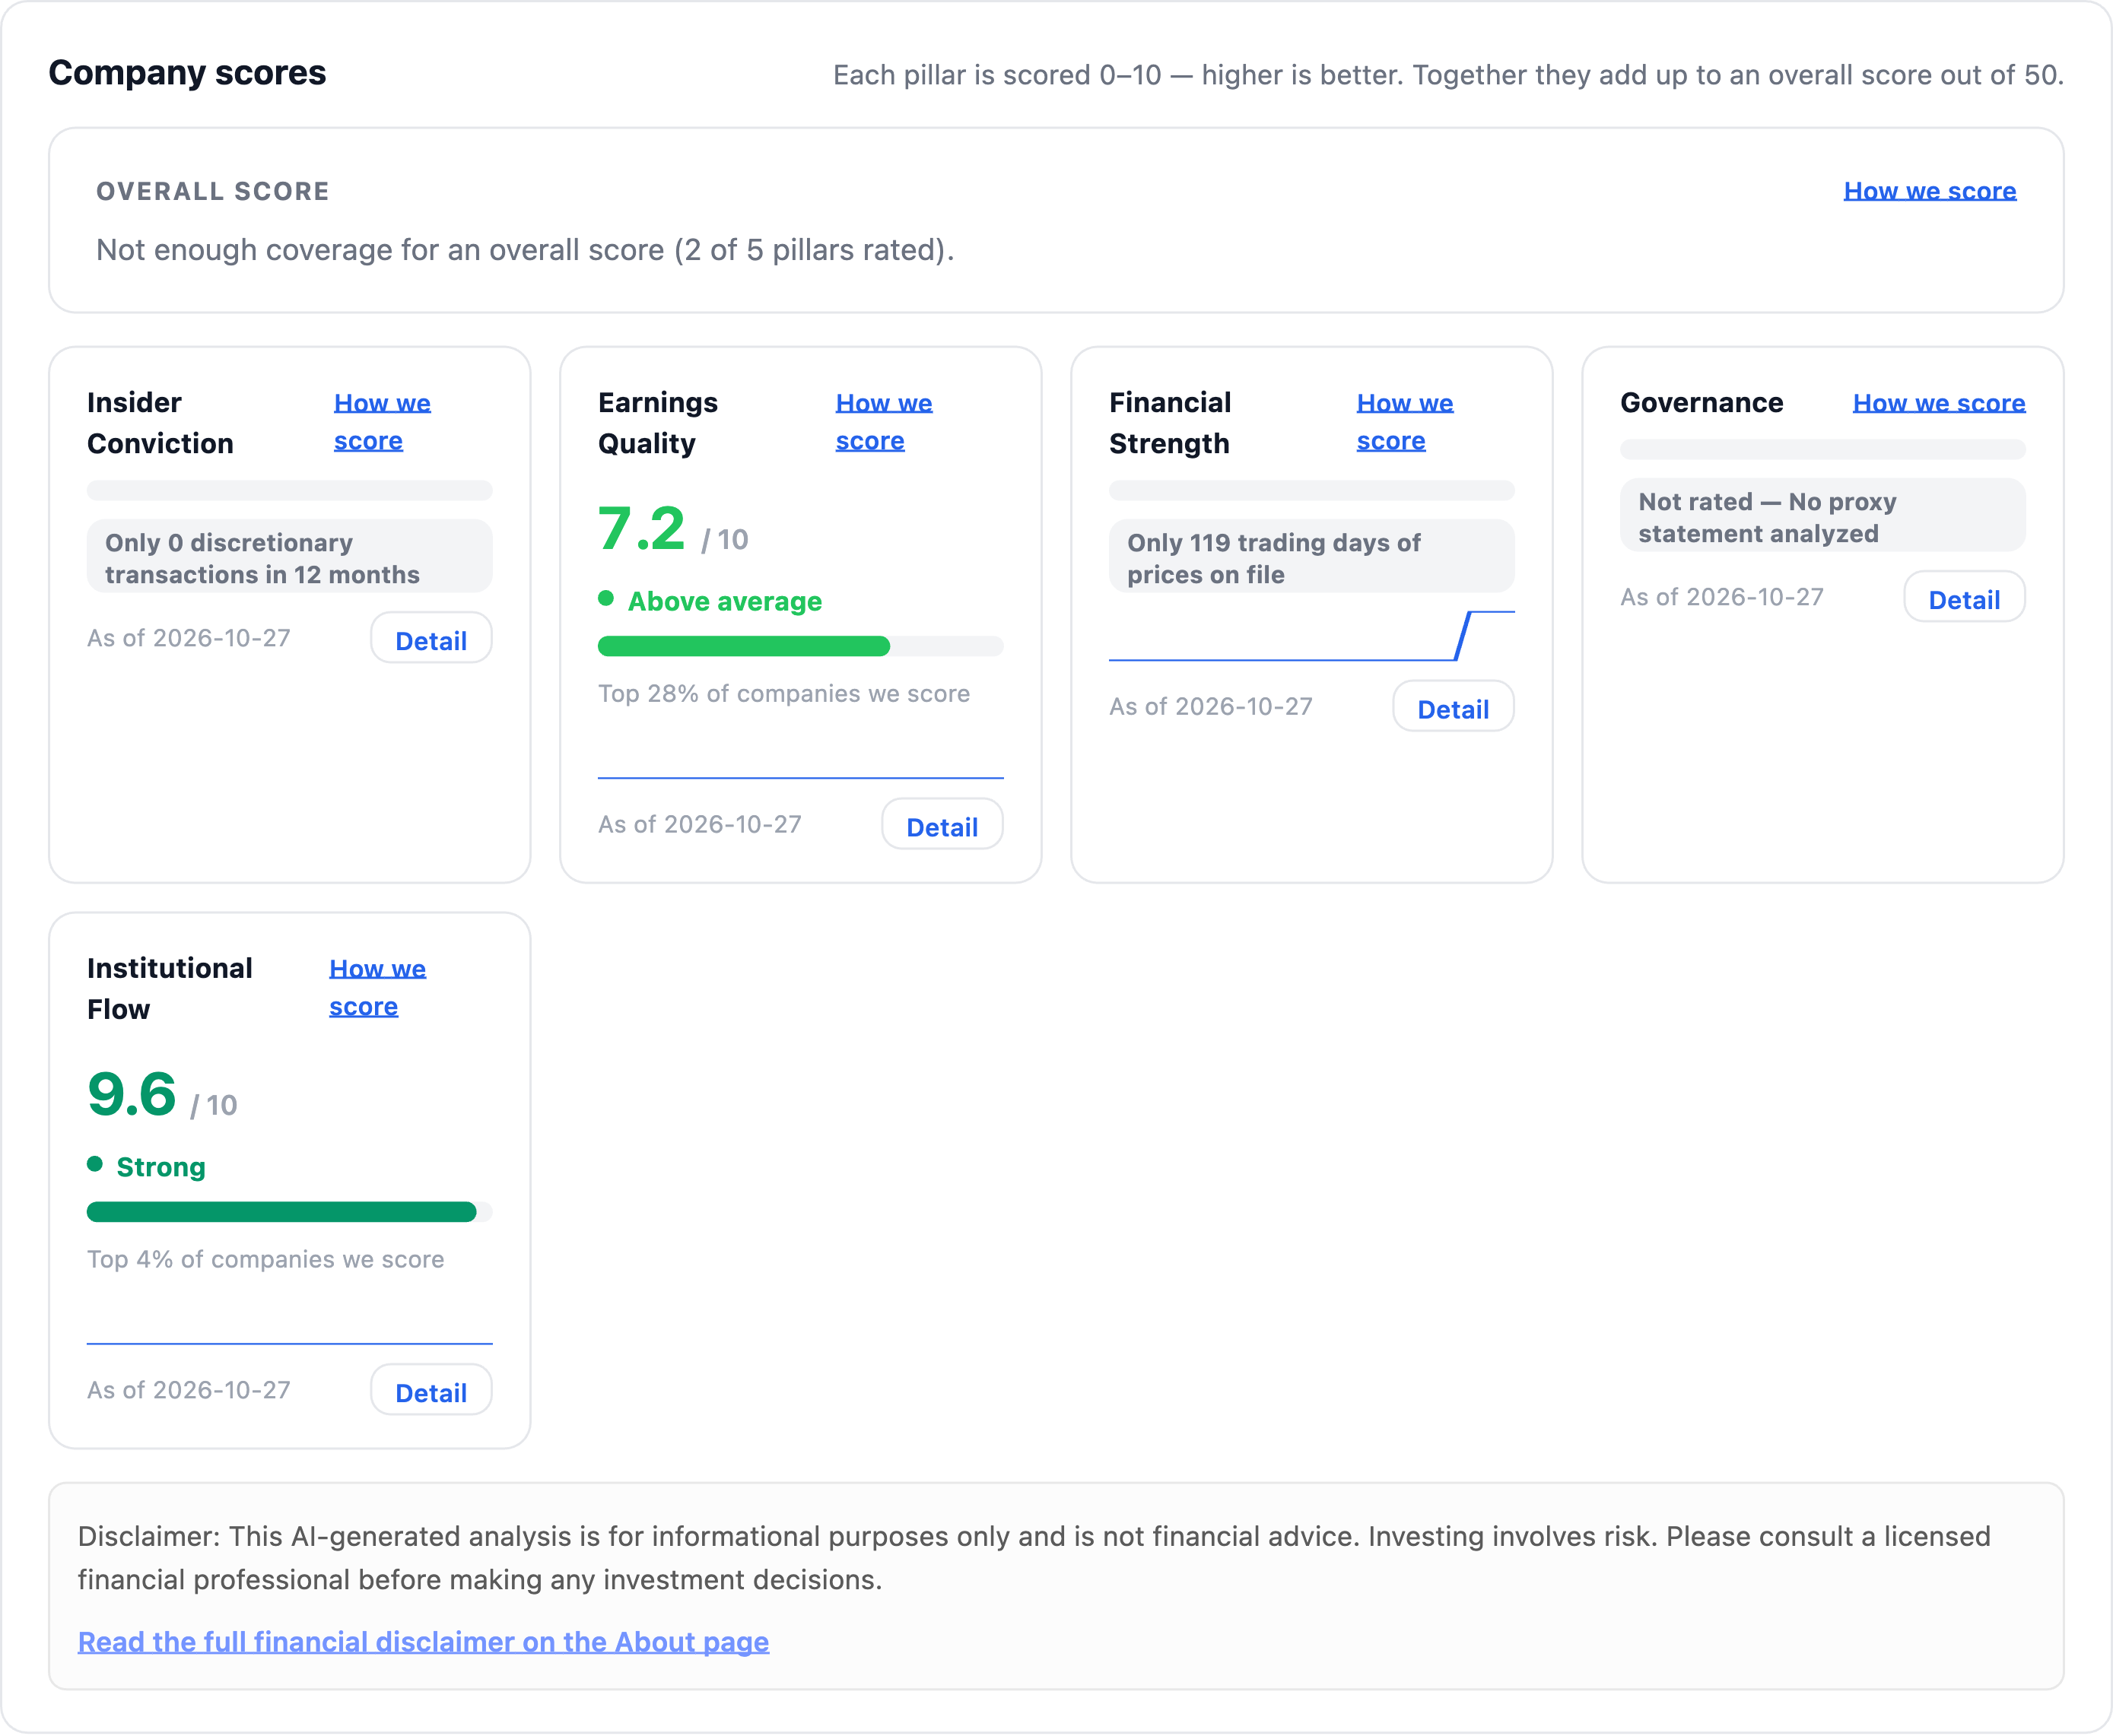Click the 7.2 Earnings Quality score
The width and height of the screenshot is (2113, 1736).
641,529
